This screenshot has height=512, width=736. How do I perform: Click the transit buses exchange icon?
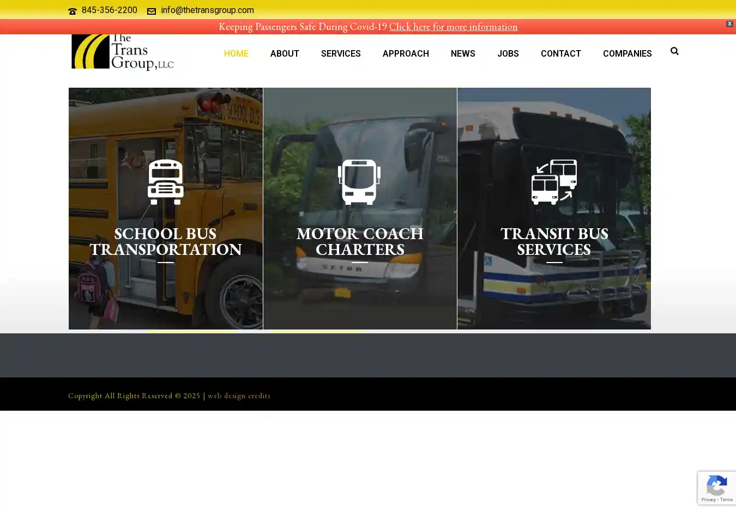pyautogui.click(x=554, y=182)
